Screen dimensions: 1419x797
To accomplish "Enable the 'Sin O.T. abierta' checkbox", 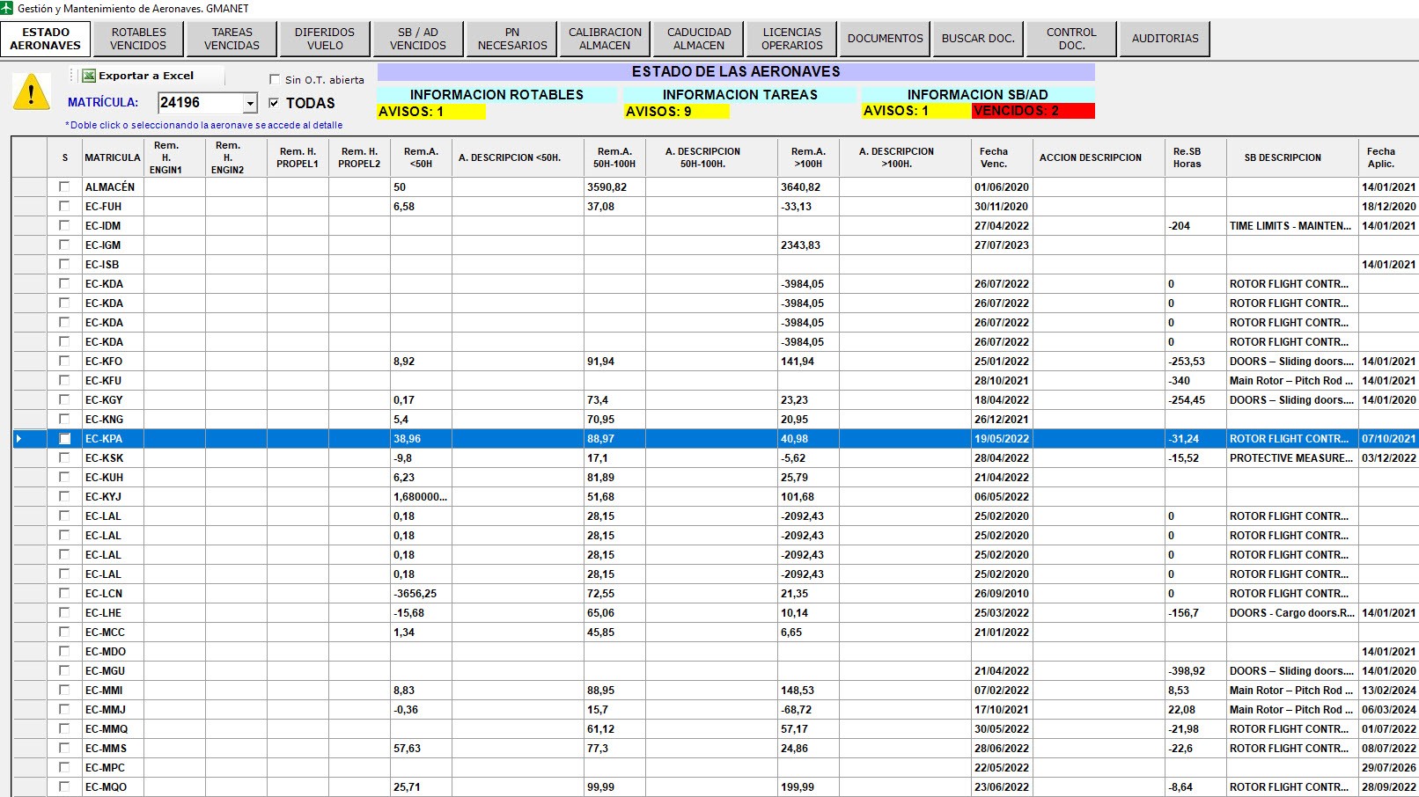I will pos(275,79).
